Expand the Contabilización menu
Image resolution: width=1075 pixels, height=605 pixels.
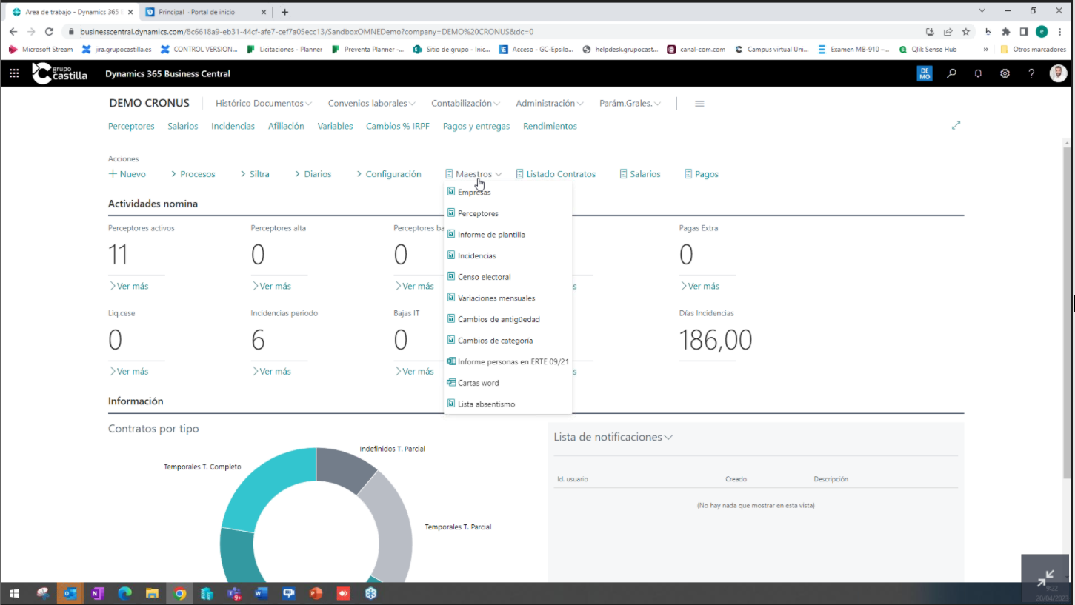click(465, 104)
